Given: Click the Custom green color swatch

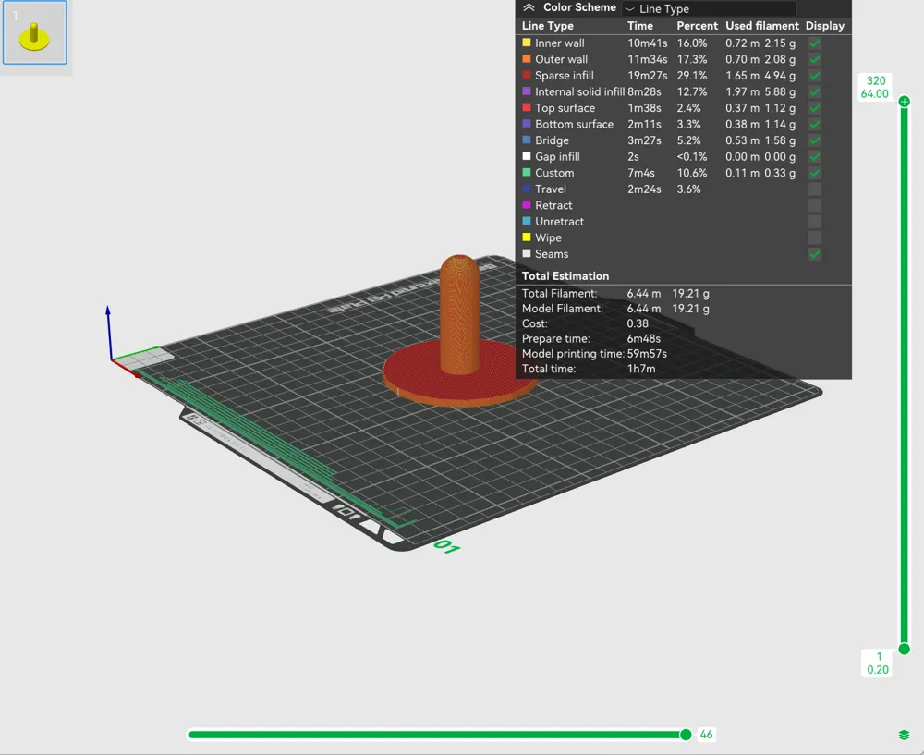Looking at the screenshot, I should [x=527, y=172].
